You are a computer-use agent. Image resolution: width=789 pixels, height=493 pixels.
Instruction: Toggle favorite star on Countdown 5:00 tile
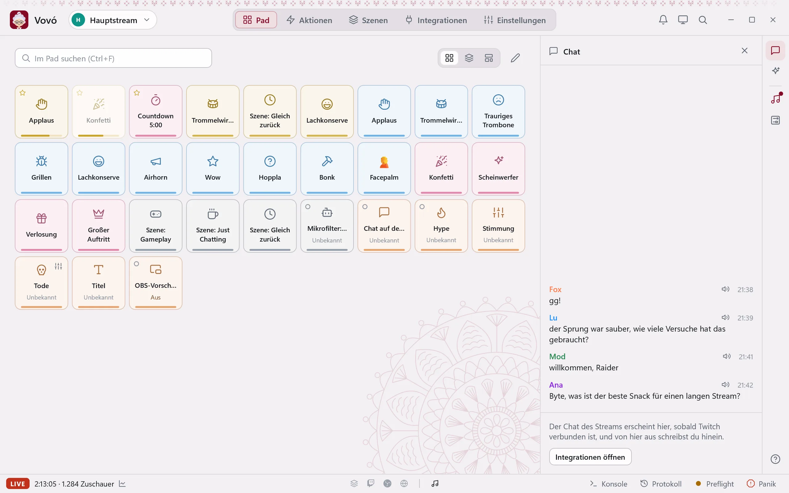[x=137, y=93]
